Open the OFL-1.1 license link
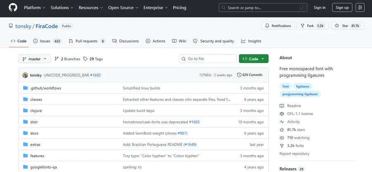 pos(296,114)
